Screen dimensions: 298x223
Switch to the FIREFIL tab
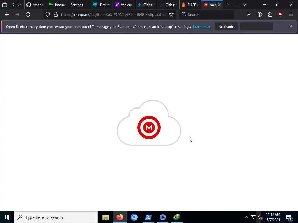190,5
